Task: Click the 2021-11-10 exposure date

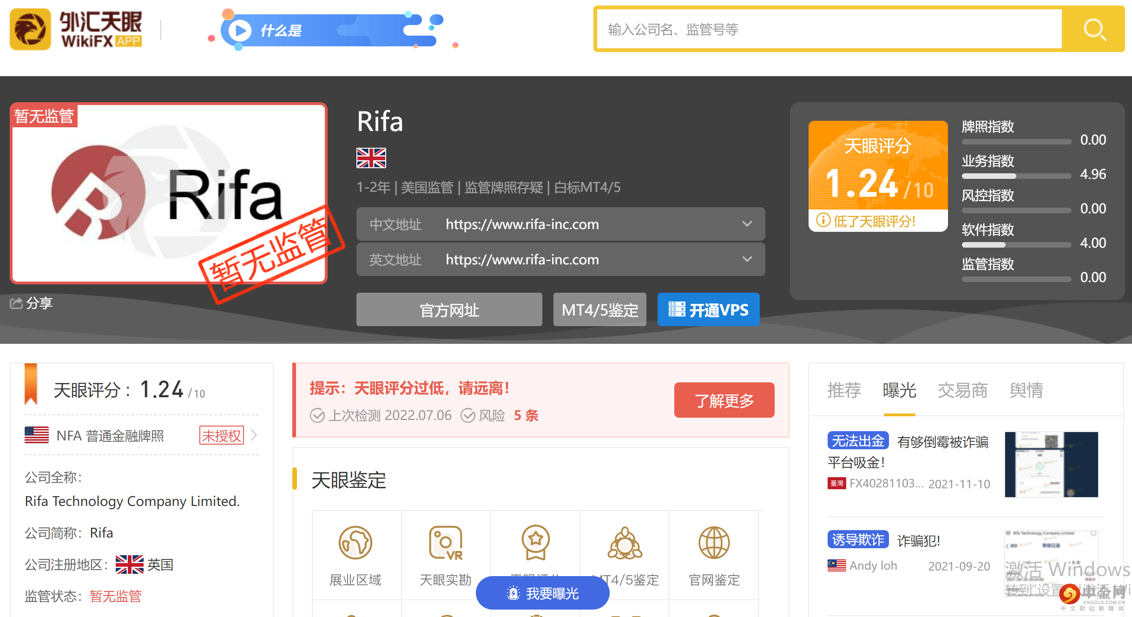Action: (959, 484)
